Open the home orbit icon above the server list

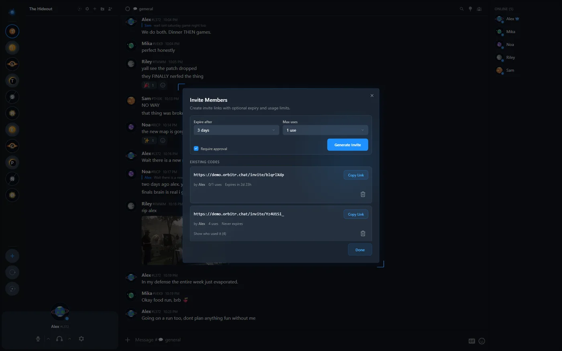12,12
